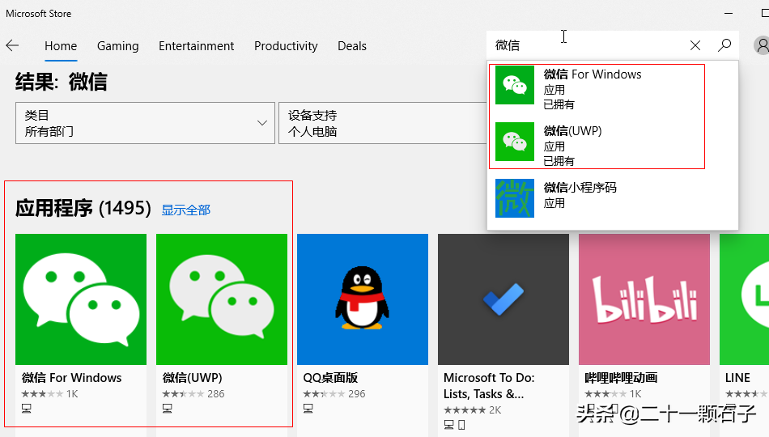This screenshot has width=769, height=437.
Task: Open 微信 For Windows app tile
Action: pyautogui.click(x=81, y=299)
